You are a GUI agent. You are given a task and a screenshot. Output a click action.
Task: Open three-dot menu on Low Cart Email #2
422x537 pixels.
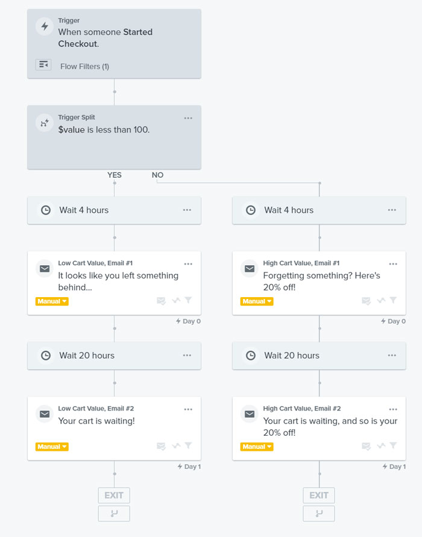pyautogui.click(x=188, y=409)
